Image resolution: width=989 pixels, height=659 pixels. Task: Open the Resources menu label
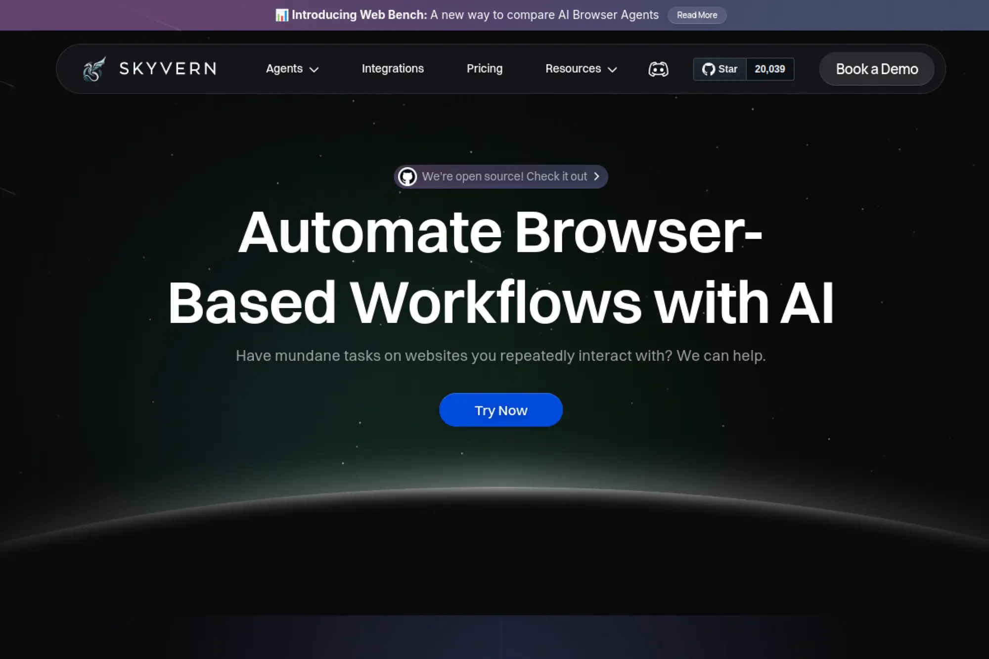coord(573,68)
